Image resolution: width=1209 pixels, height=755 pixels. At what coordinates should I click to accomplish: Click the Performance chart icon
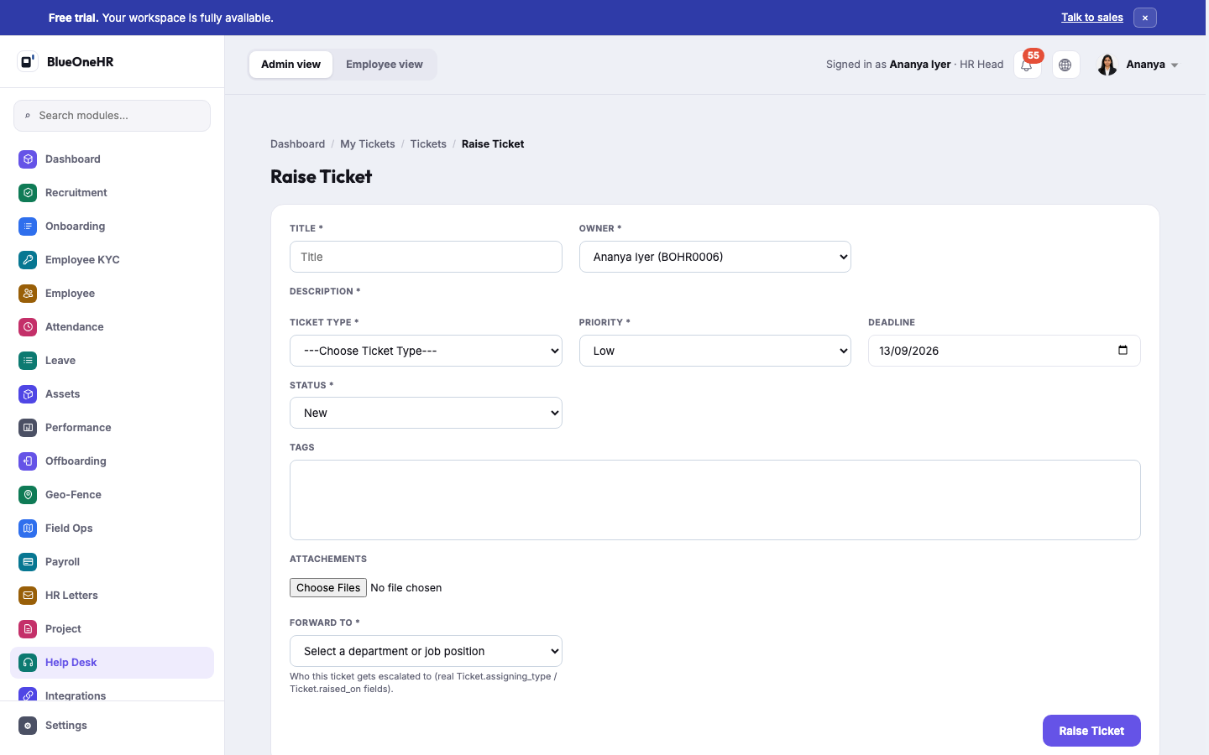point(28,427)
